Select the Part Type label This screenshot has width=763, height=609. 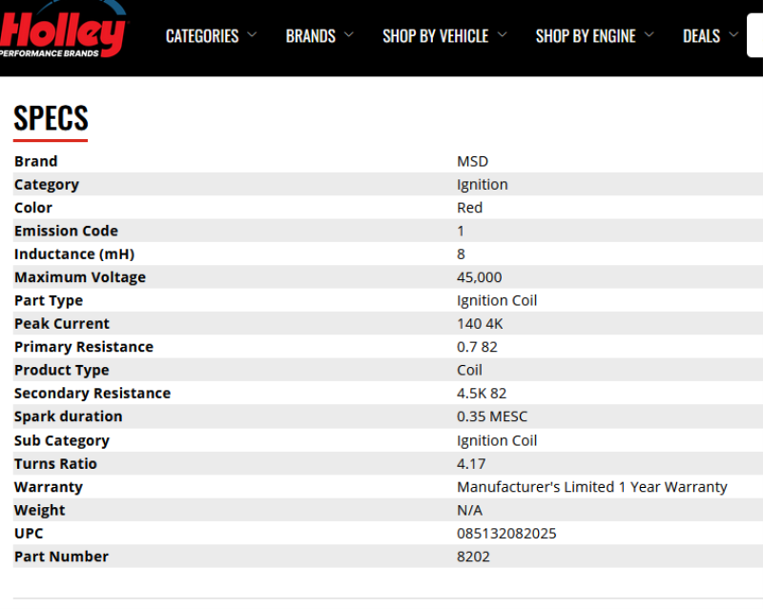click(x=49, y=300)
